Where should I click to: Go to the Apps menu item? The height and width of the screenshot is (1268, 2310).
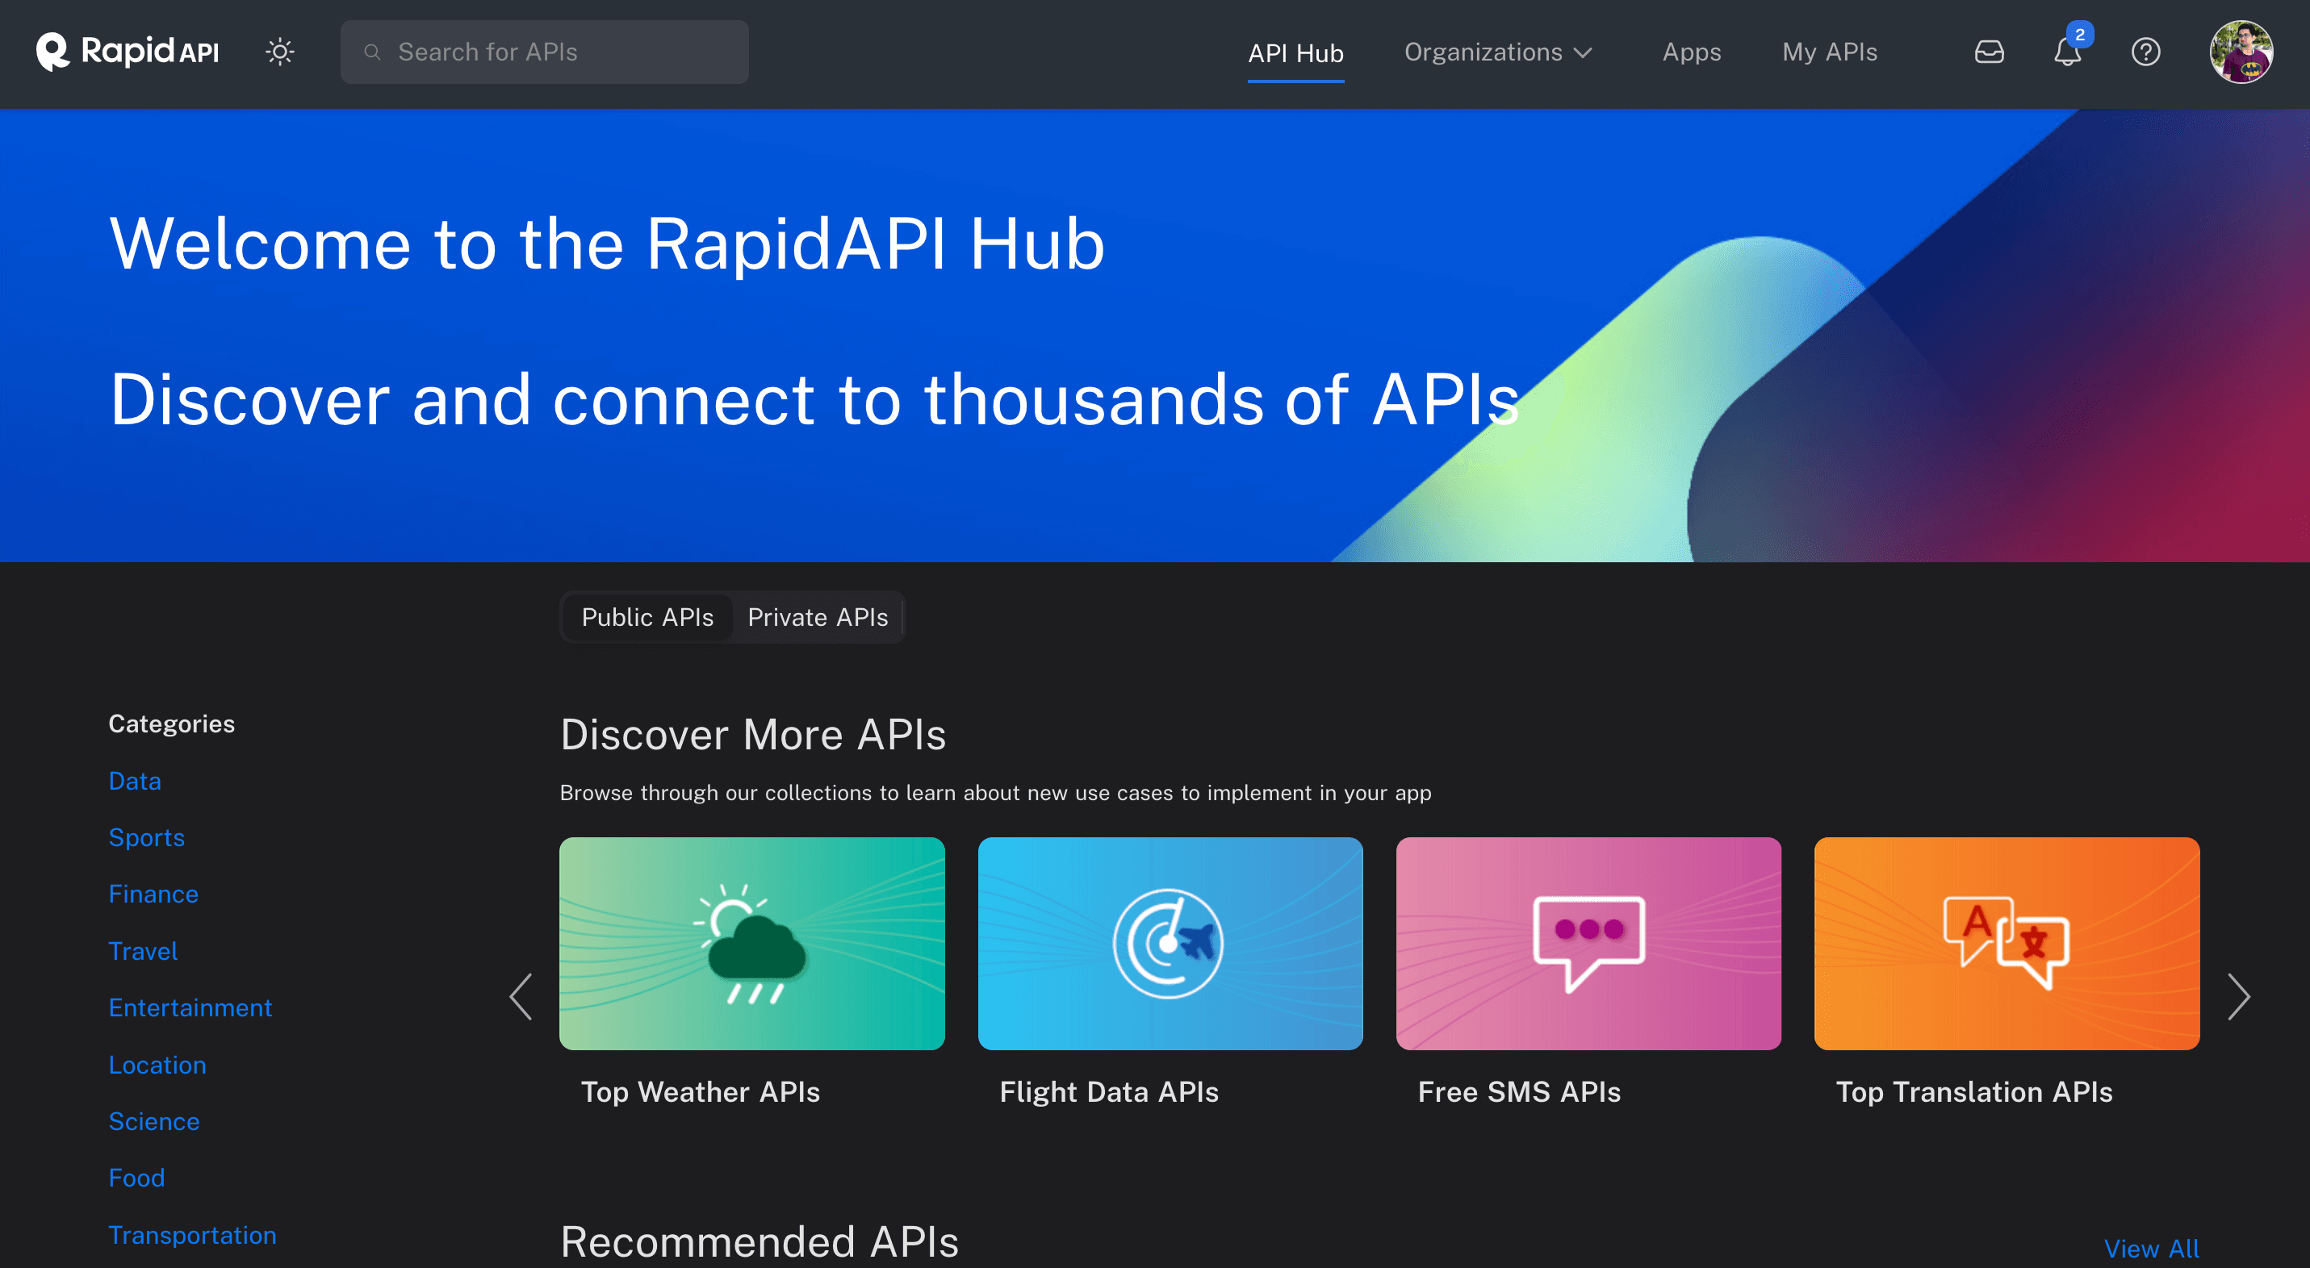(1691, 52)
